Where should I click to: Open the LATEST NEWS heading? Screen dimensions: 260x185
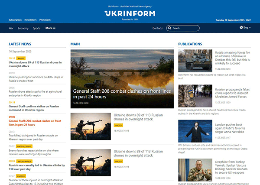(20, 44)
